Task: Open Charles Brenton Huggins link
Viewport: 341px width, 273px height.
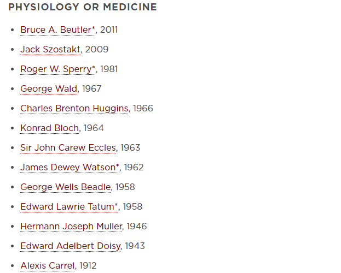Action: [74, 109]
